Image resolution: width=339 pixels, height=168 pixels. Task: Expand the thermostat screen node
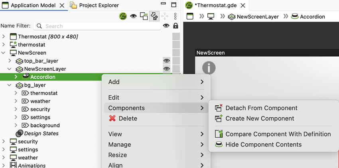(x=4, y=45)
